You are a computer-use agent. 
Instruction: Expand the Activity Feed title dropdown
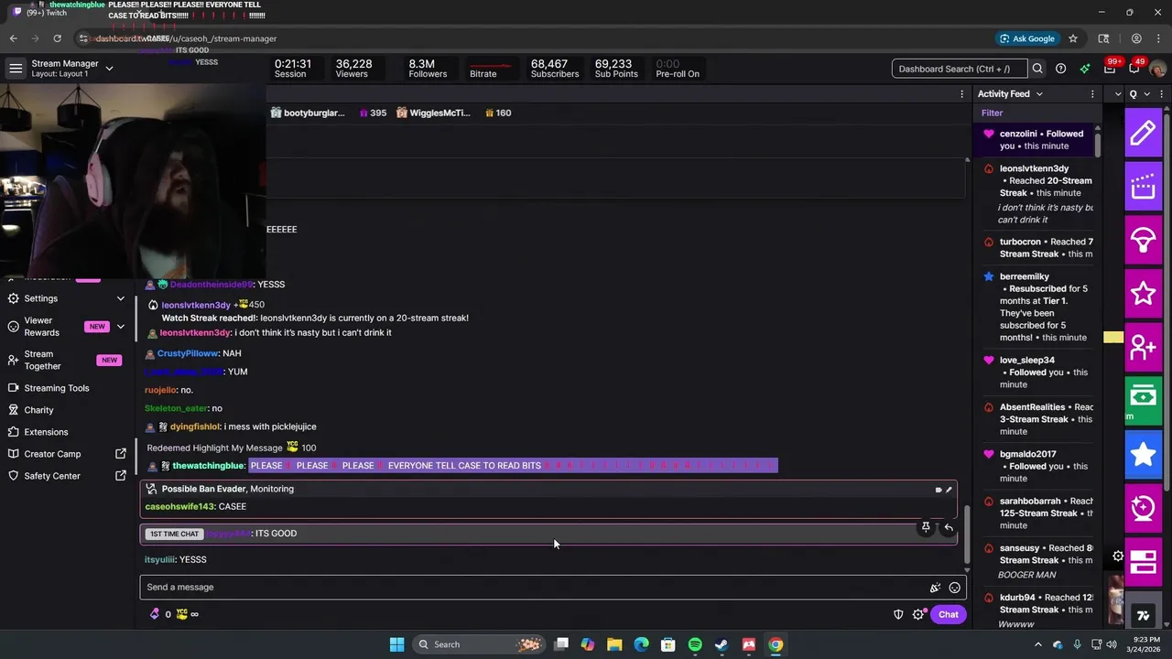[x=1039, y=94]
